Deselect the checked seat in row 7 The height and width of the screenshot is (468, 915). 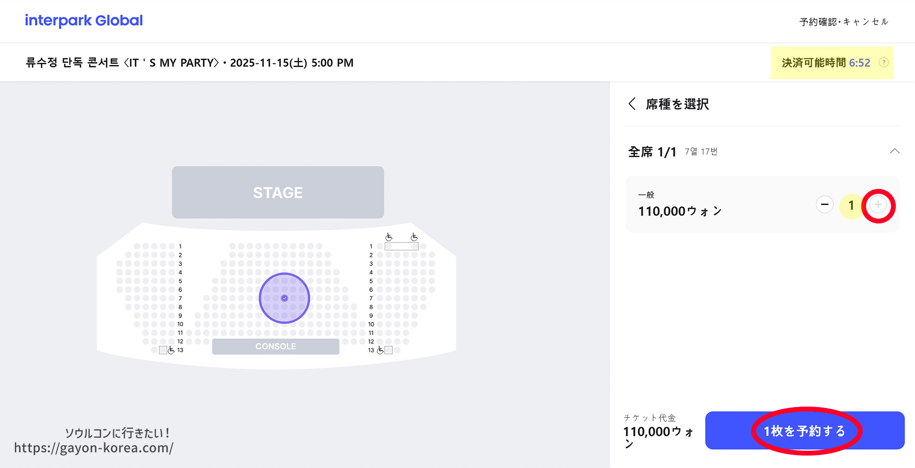284,298
